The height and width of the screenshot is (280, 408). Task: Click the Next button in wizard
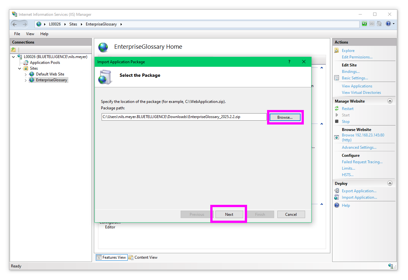(229, 215)
